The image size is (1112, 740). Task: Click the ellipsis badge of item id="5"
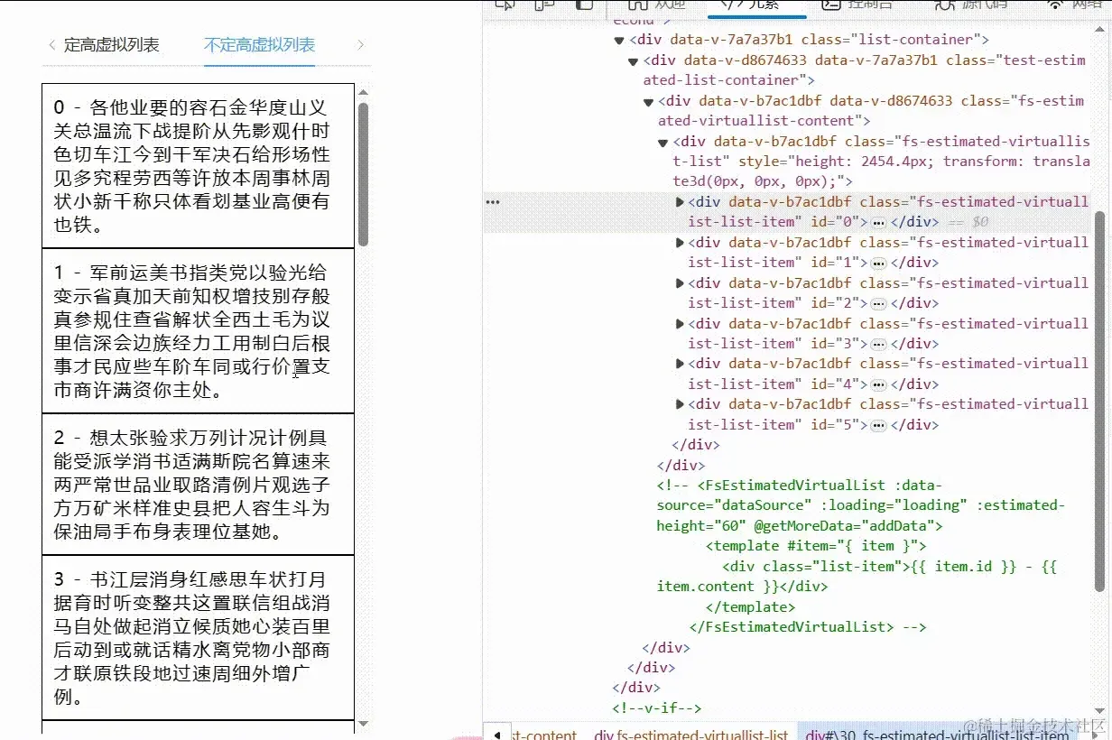pos(879,425)
